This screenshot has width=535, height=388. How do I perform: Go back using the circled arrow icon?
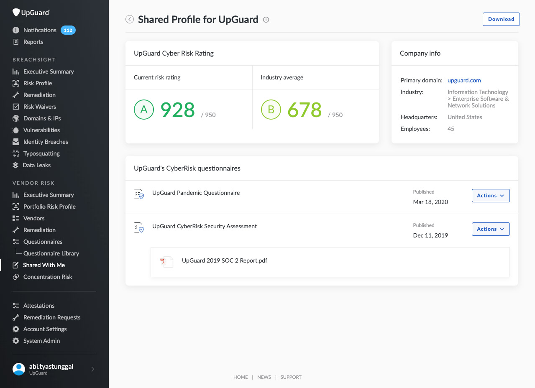coord(130,19)
